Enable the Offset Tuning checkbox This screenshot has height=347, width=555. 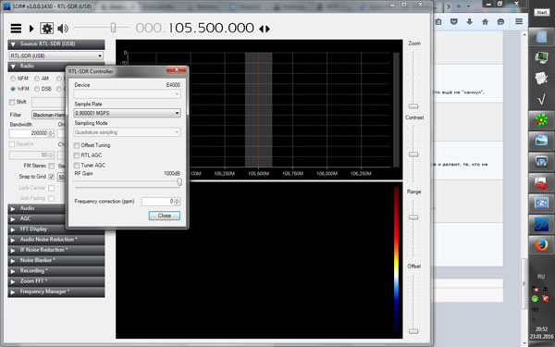coord(77,145)
